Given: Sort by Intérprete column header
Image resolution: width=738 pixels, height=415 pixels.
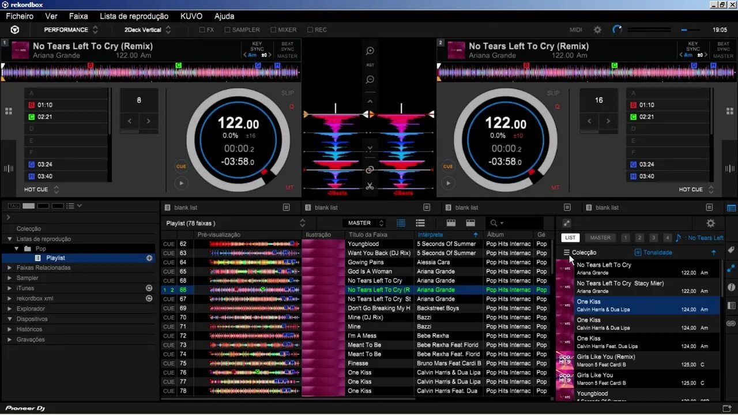Looking at the screenshot, I should (x=448, y=235).
